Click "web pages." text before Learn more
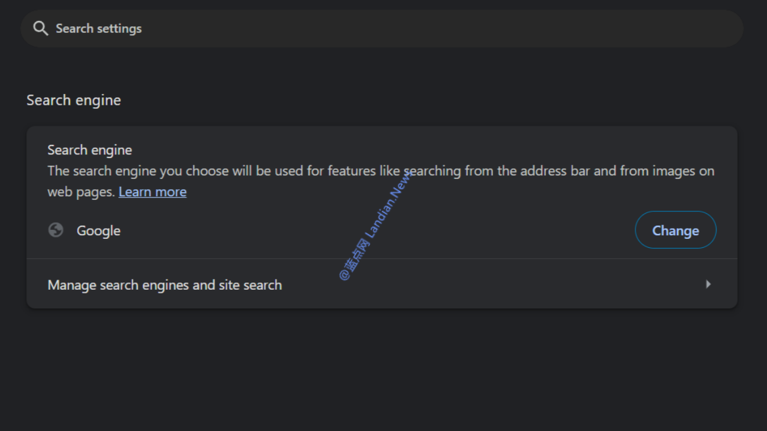This screenshot has width=767, height=431. [81, 192]
